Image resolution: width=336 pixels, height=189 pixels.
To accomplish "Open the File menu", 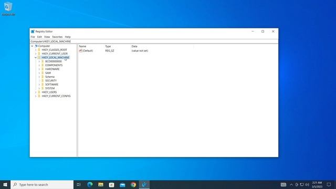I will 33,37.
